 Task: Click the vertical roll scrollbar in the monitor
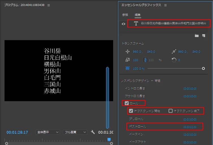tap(107, 98)
